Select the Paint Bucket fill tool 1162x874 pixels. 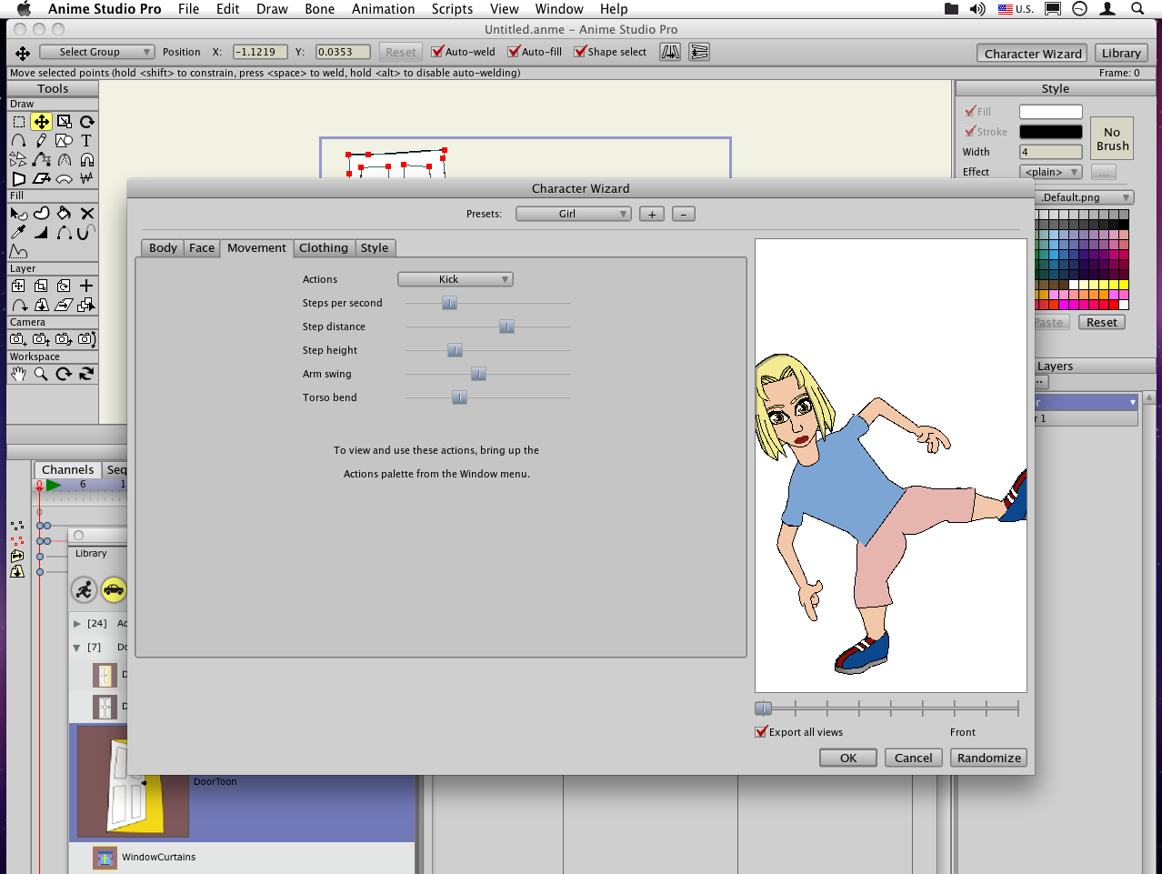[64, 214]
